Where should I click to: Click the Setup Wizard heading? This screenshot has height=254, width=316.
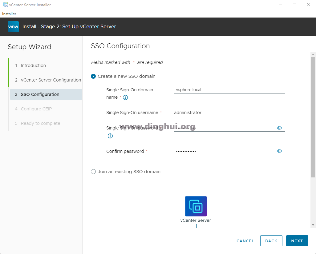point(30,47)
